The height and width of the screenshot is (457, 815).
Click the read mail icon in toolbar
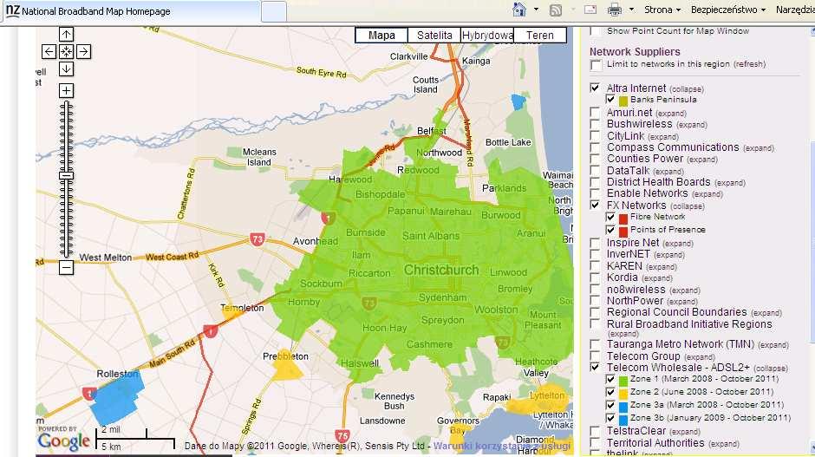pos(590,10)
